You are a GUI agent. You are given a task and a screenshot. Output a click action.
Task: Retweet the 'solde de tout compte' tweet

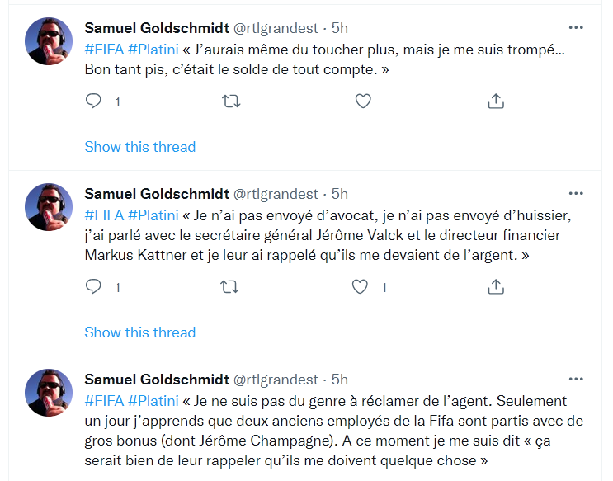click(x=231, y=101)
